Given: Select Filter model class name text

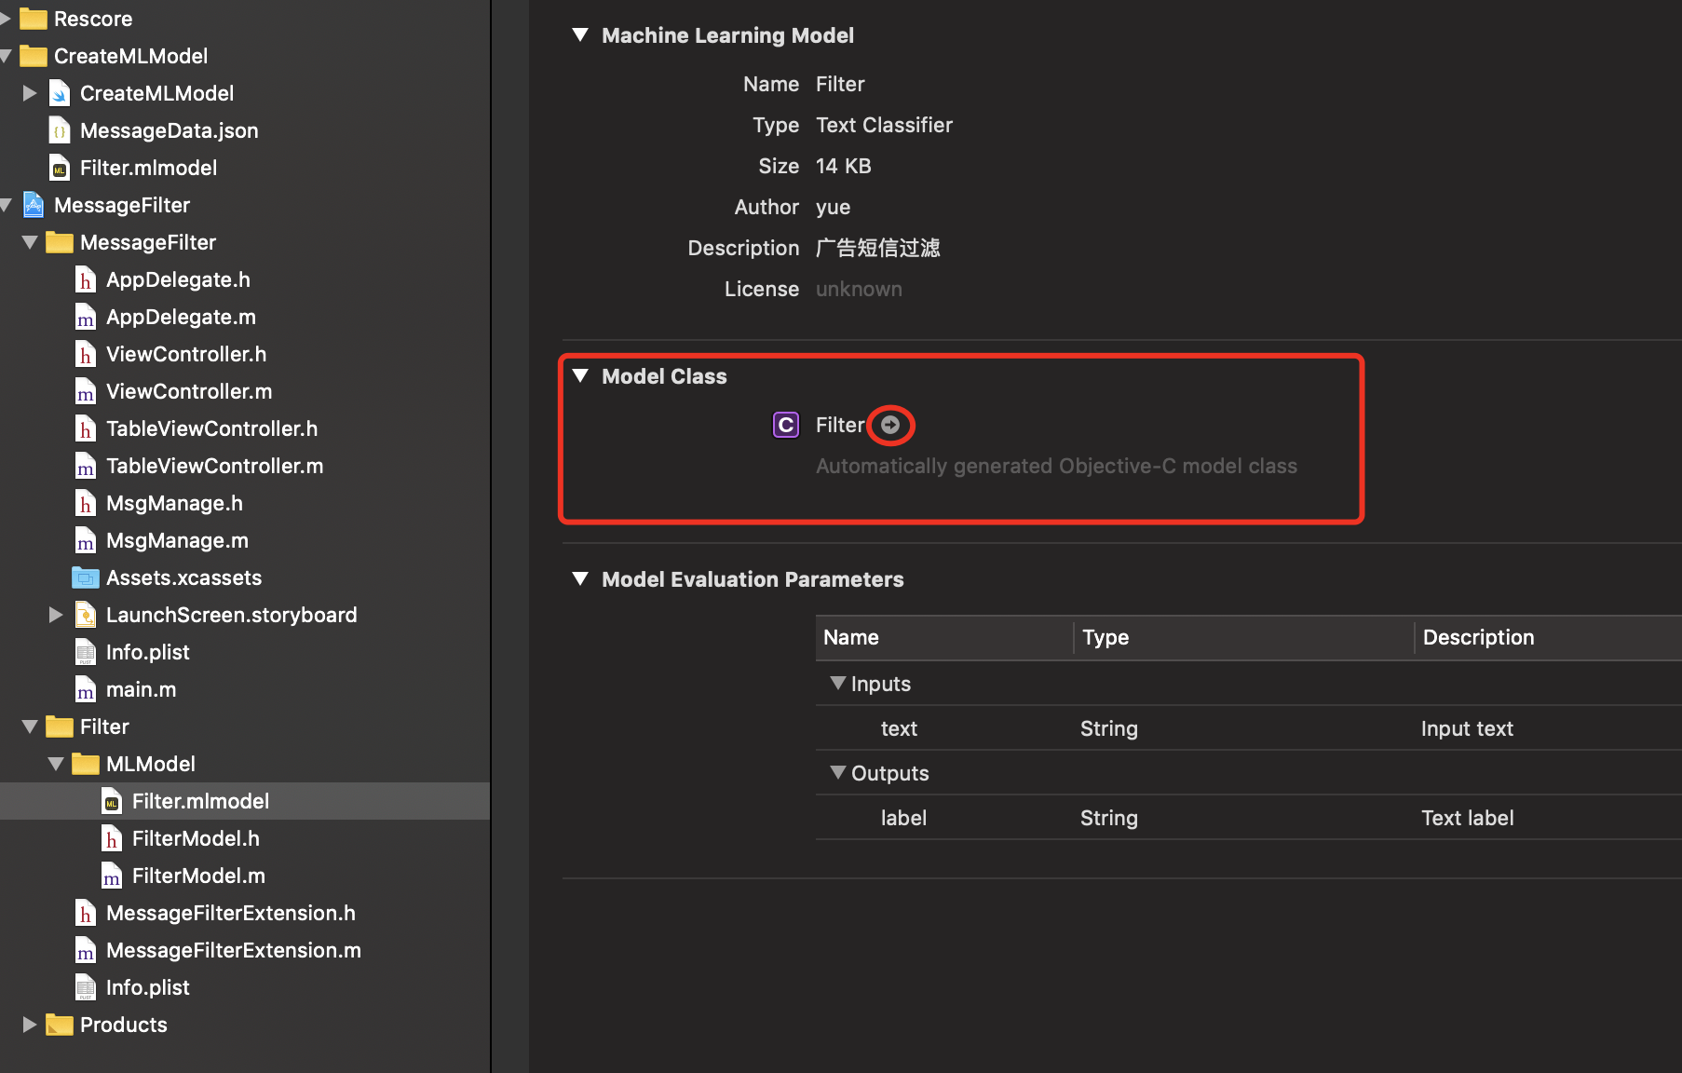Looking at the screenshot, I should 840,425.
